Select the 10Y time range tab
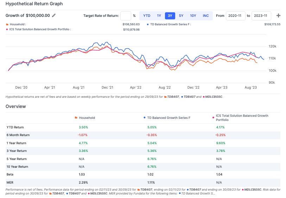286x198 pixels. click(x=193, y=16)
